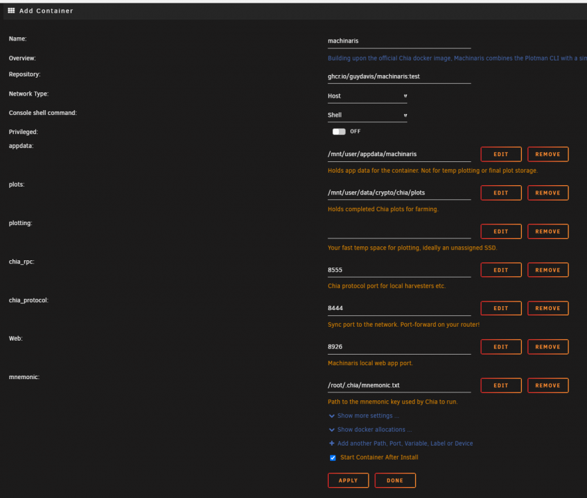Click 'Chia protocol port for local harvesters' text
The width and height of the screenshot is (587, 498).
(386, 286)
